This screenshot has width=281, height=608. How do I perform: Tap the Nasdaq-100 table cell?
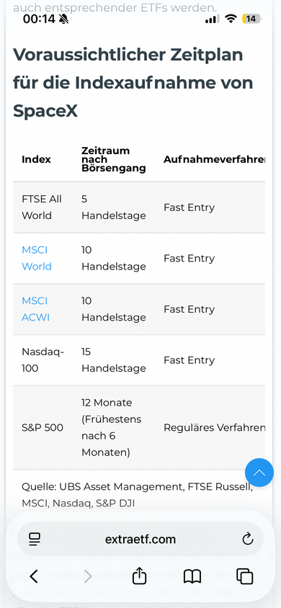43,360
